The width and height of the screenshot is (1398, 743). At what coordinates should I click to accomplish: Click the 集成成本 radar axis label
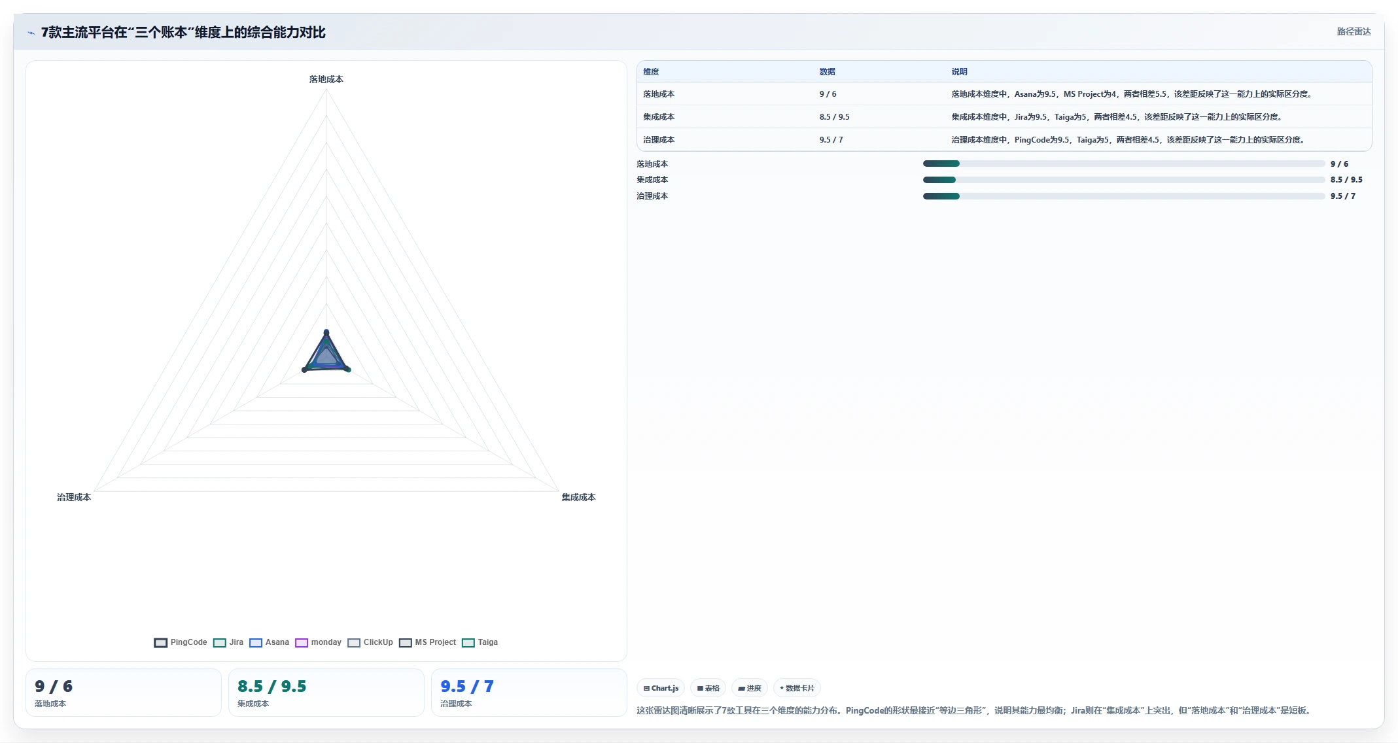[578, 497]
